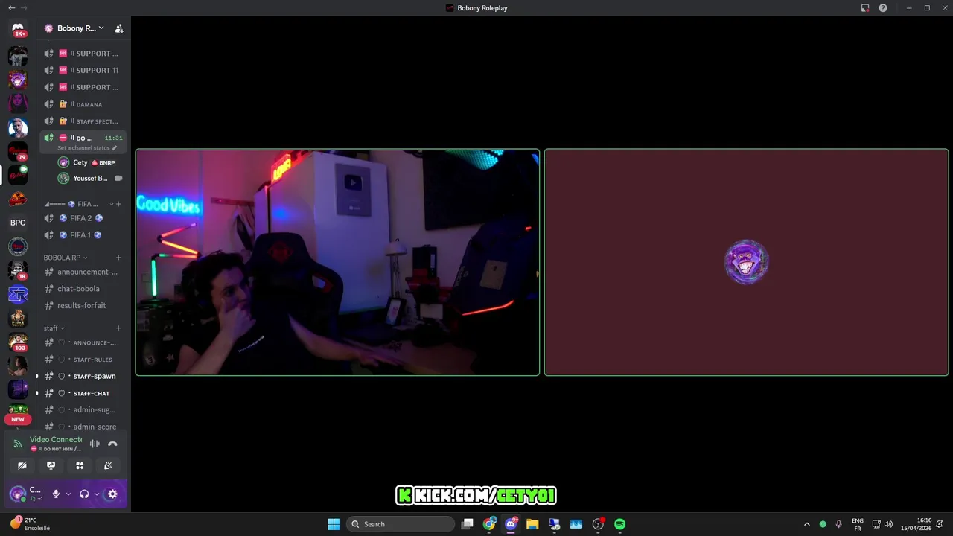Start an activity

(x=80, y=465)
